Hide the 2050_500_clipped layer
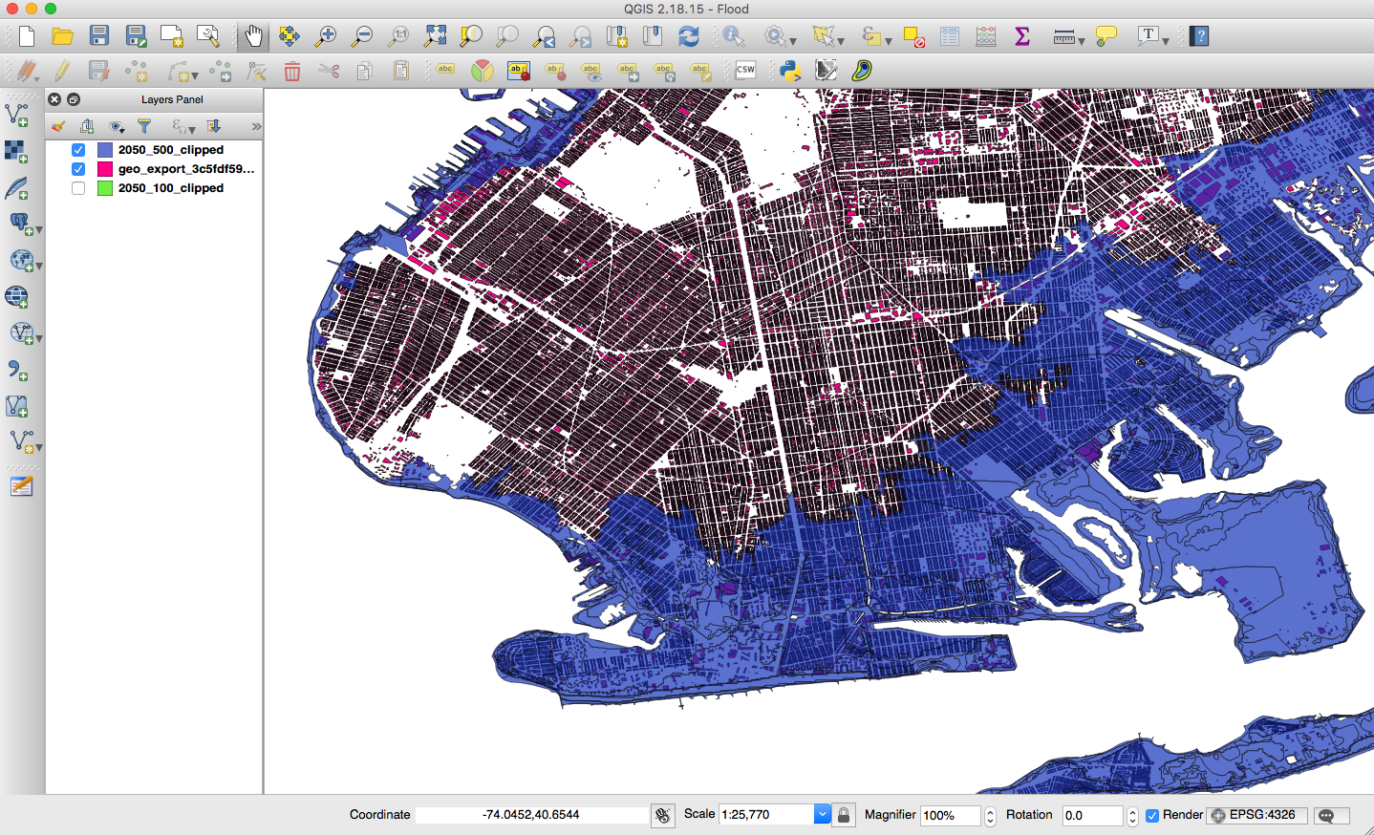Image resolution: width=1374 pixels, height=835 pixels. coord(78,150)
